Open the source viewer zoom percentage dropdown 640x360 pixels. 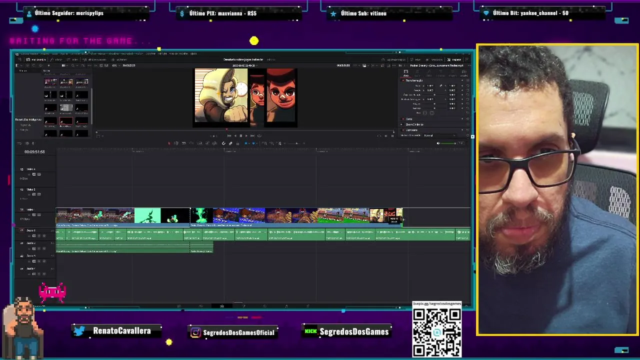pos(116,65)
